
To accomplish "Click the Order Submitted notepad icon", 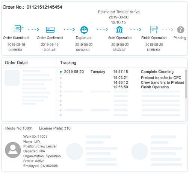I will pyautogui.click(x=18, y=29).
